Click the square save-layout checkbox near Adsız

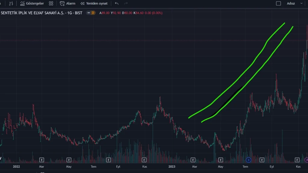[279, 3]
